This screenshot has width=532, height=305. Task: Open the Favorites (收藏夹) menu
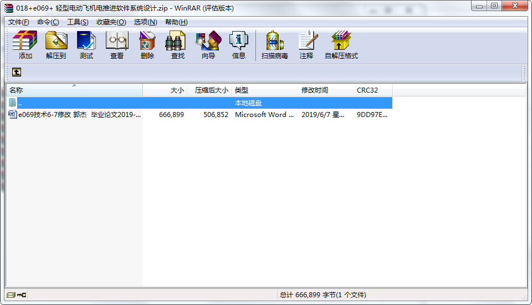(x=111, y=22)
